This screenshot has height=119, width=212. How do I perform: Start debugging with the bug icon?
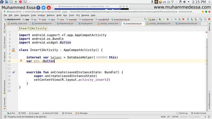click(168, 19)
